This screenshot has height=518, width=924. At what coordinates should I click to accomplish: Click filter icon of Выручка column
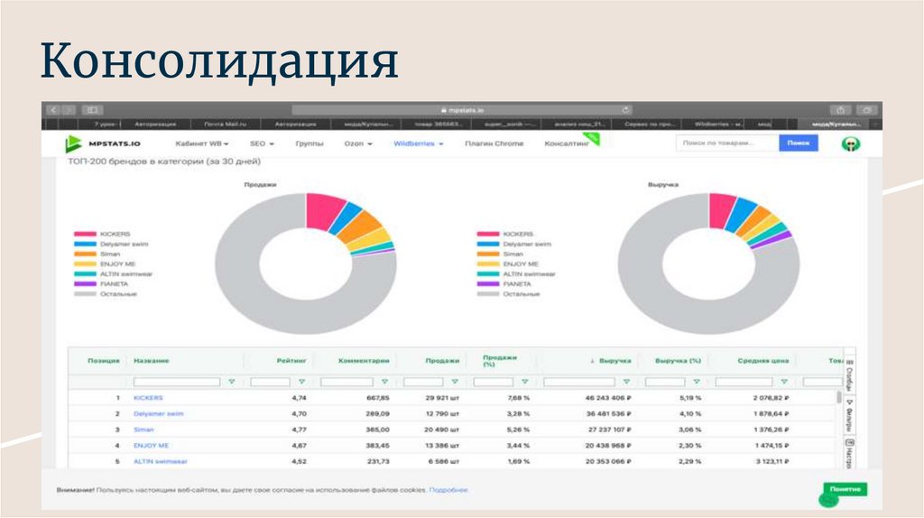[626, 382]
